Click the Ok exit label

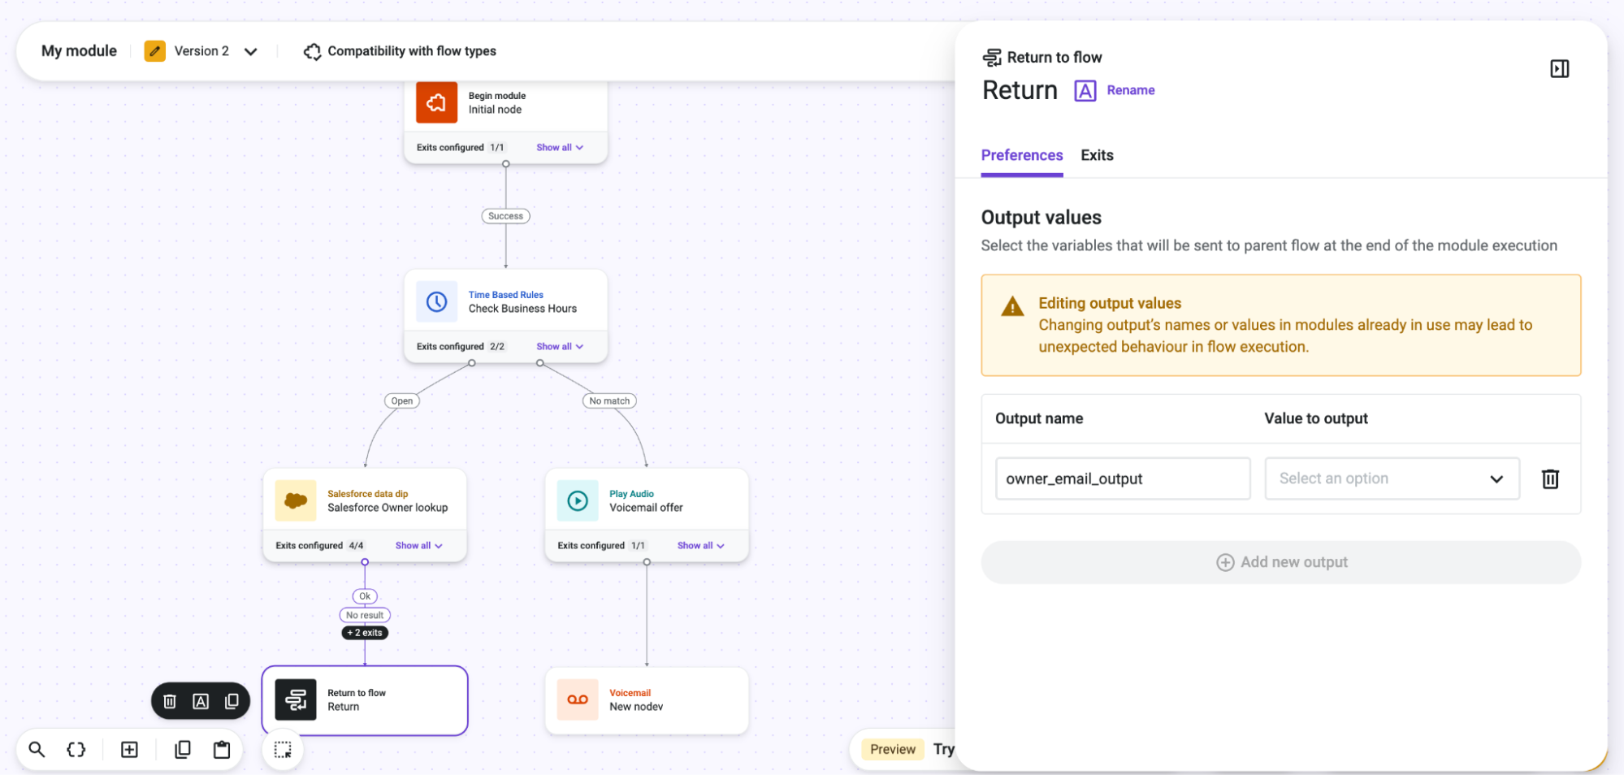click(x=365, y=596)
